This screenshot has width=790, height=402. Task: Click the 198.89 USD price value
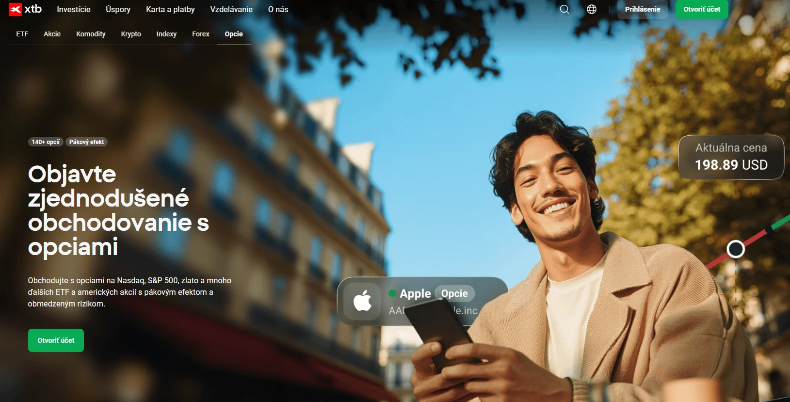pyautogui.click(x=731, y=165)
